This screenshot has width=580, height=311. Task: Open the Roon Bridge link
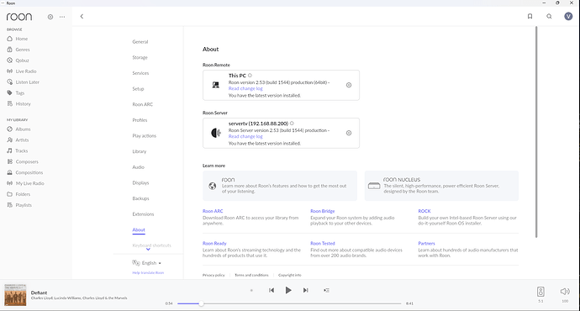click(323, 211)
